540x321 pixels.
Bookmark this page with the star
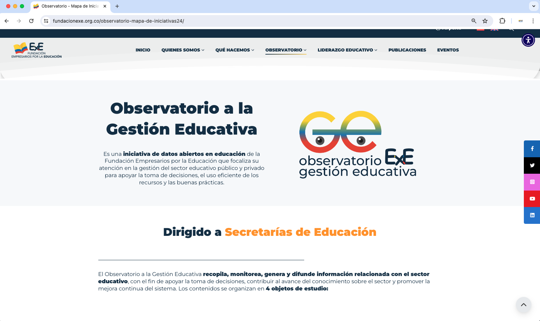485,21
